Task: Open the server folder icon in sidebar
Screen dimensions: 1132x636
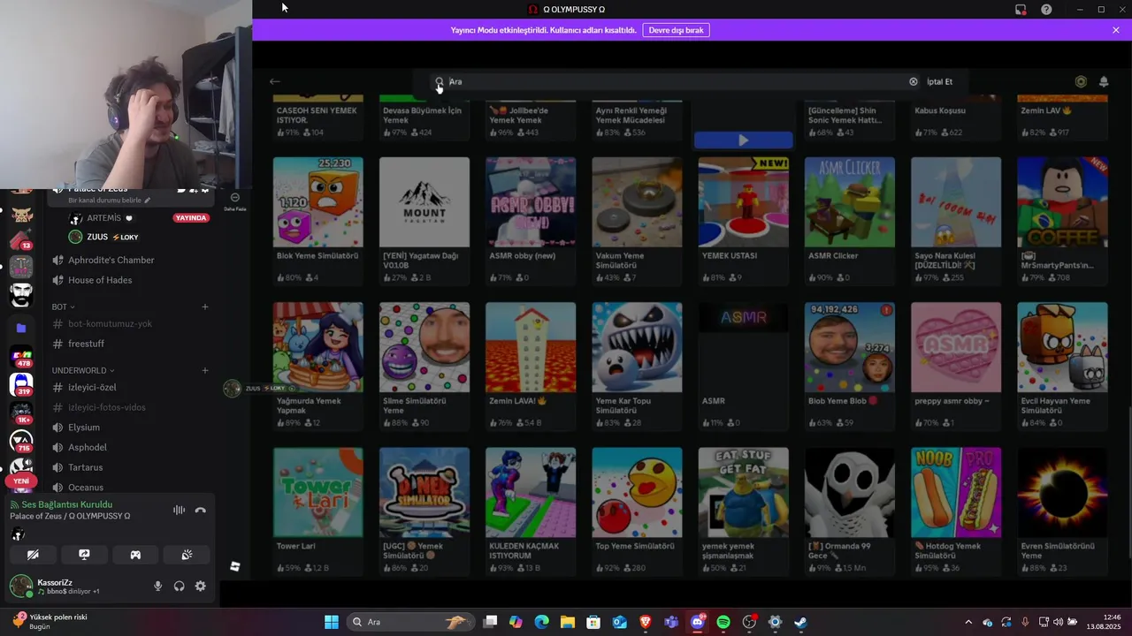Action: [x=21, y=328]
